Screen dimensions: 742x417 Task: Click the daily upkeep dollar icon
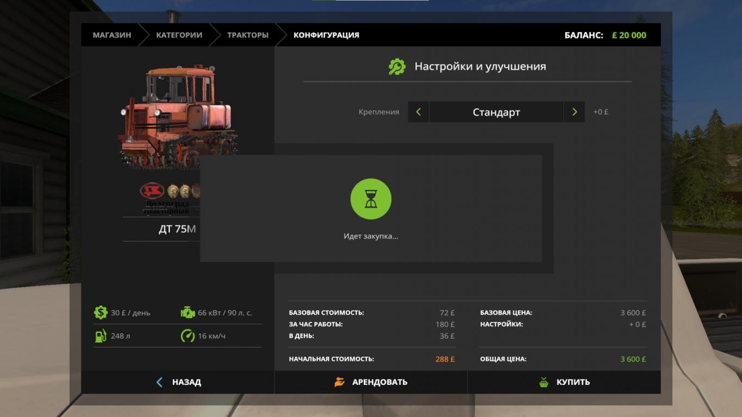click(101, 313)
